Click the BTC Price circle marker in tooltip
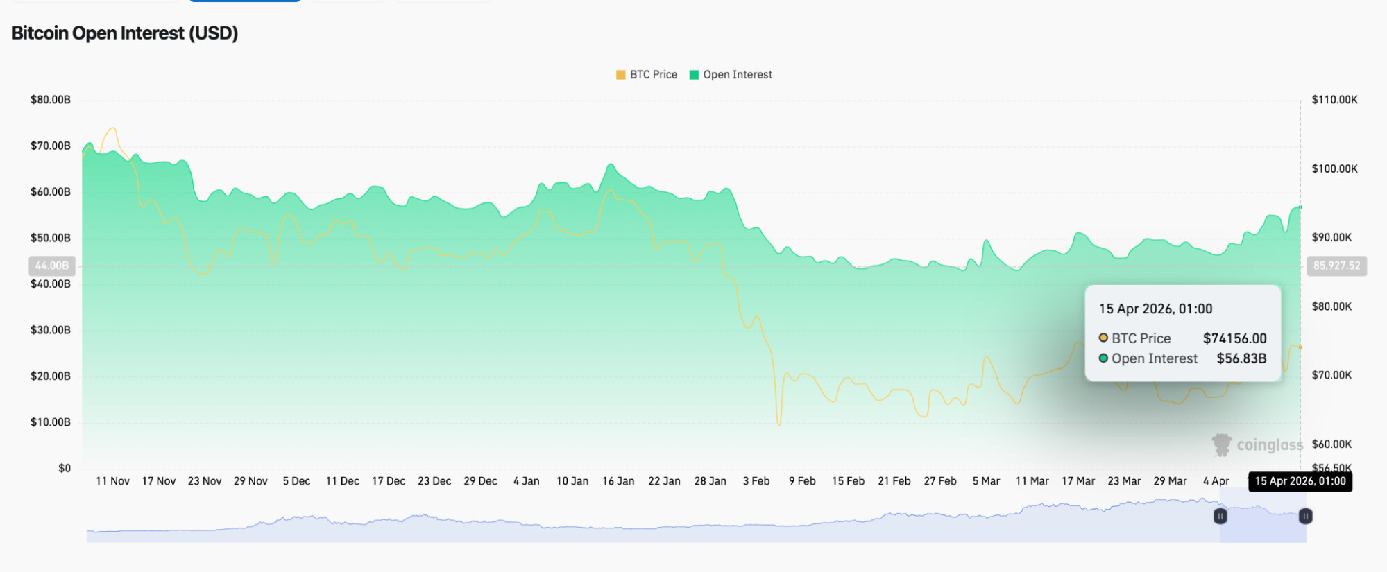Image resolution: width=1387 pixels, height=572 pixels. coord(1103,338)
